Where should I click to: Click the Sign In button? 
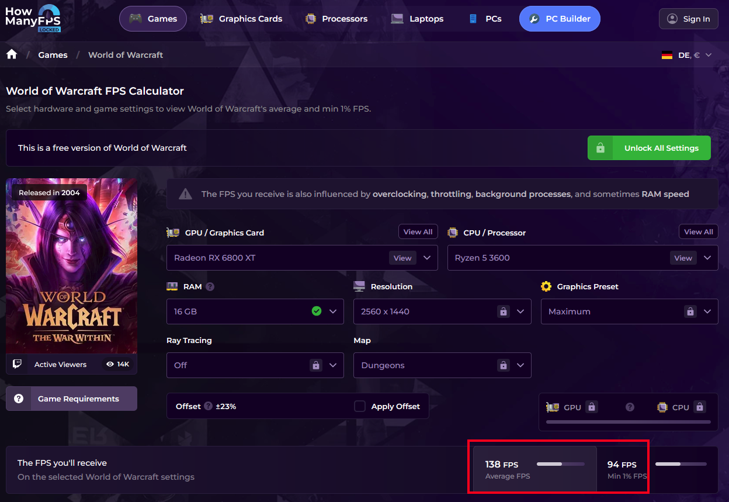(689, 19)
